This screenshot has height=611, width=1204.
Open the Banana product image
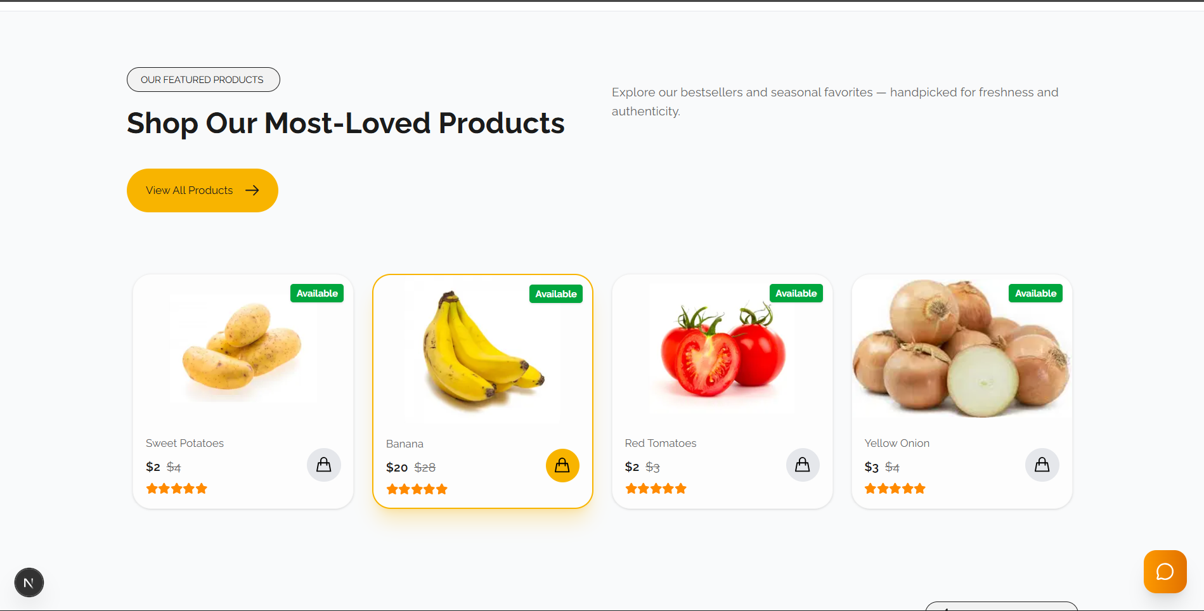[x=482, y=352]
